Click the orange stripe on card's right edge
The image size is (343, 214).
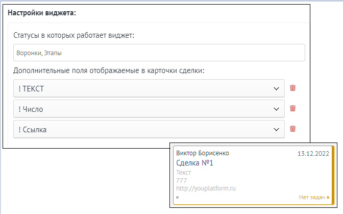point(333,175)
